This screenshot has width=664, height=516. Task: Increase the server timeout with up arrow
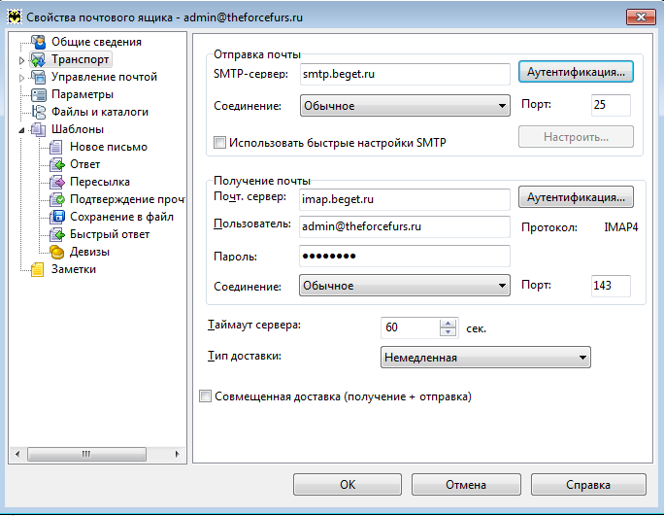[x=448, y=323]
